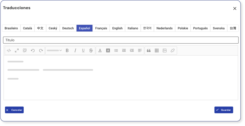
Task: Click the redo arrow icon
Action: point(41,50)
